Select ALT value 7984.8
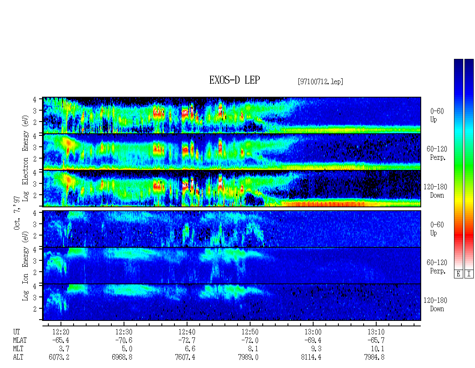 point(374,357)
